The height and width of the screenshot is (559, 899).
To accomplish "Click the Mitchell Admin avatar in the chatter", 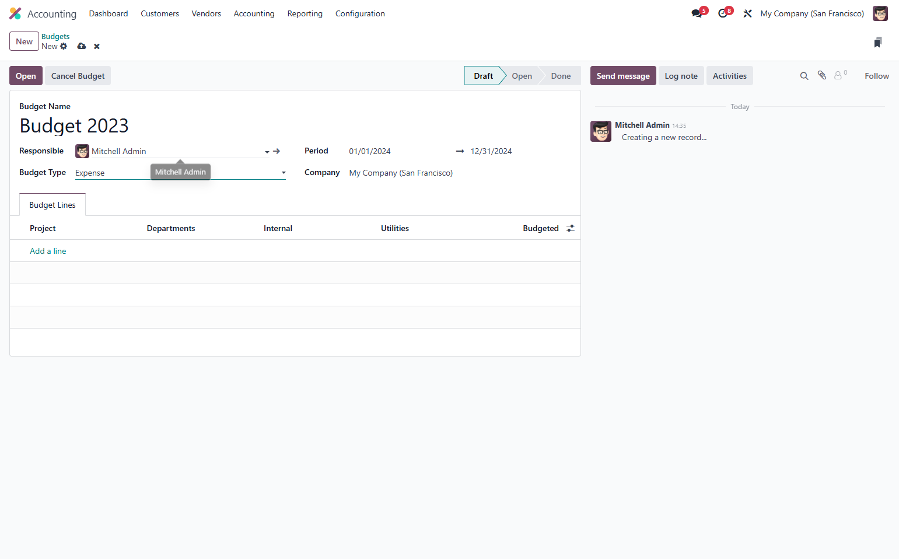I will (x=601, y=131).
